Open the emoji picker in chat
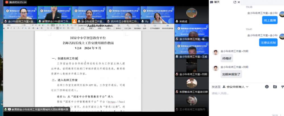The image size is (284, 116). (x=267, y=87)
